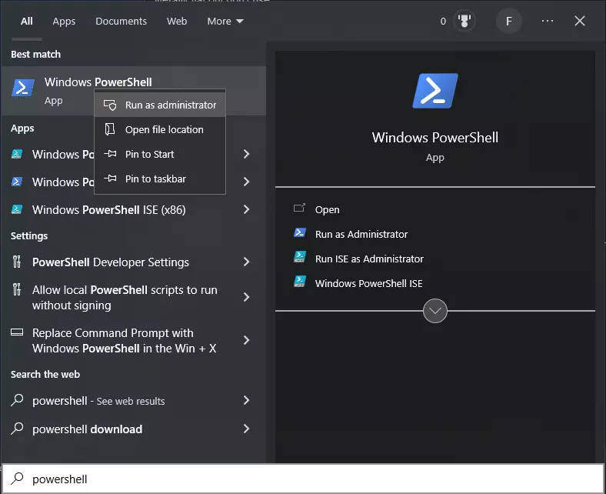Switch to the Web search tab
606x494 pixels.
coord(177,22)
